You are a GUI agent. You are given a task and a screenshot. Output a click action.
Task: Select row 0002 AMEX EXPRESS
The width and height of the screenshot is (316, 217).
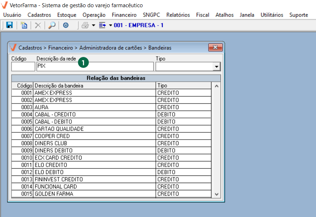(111, 100)
